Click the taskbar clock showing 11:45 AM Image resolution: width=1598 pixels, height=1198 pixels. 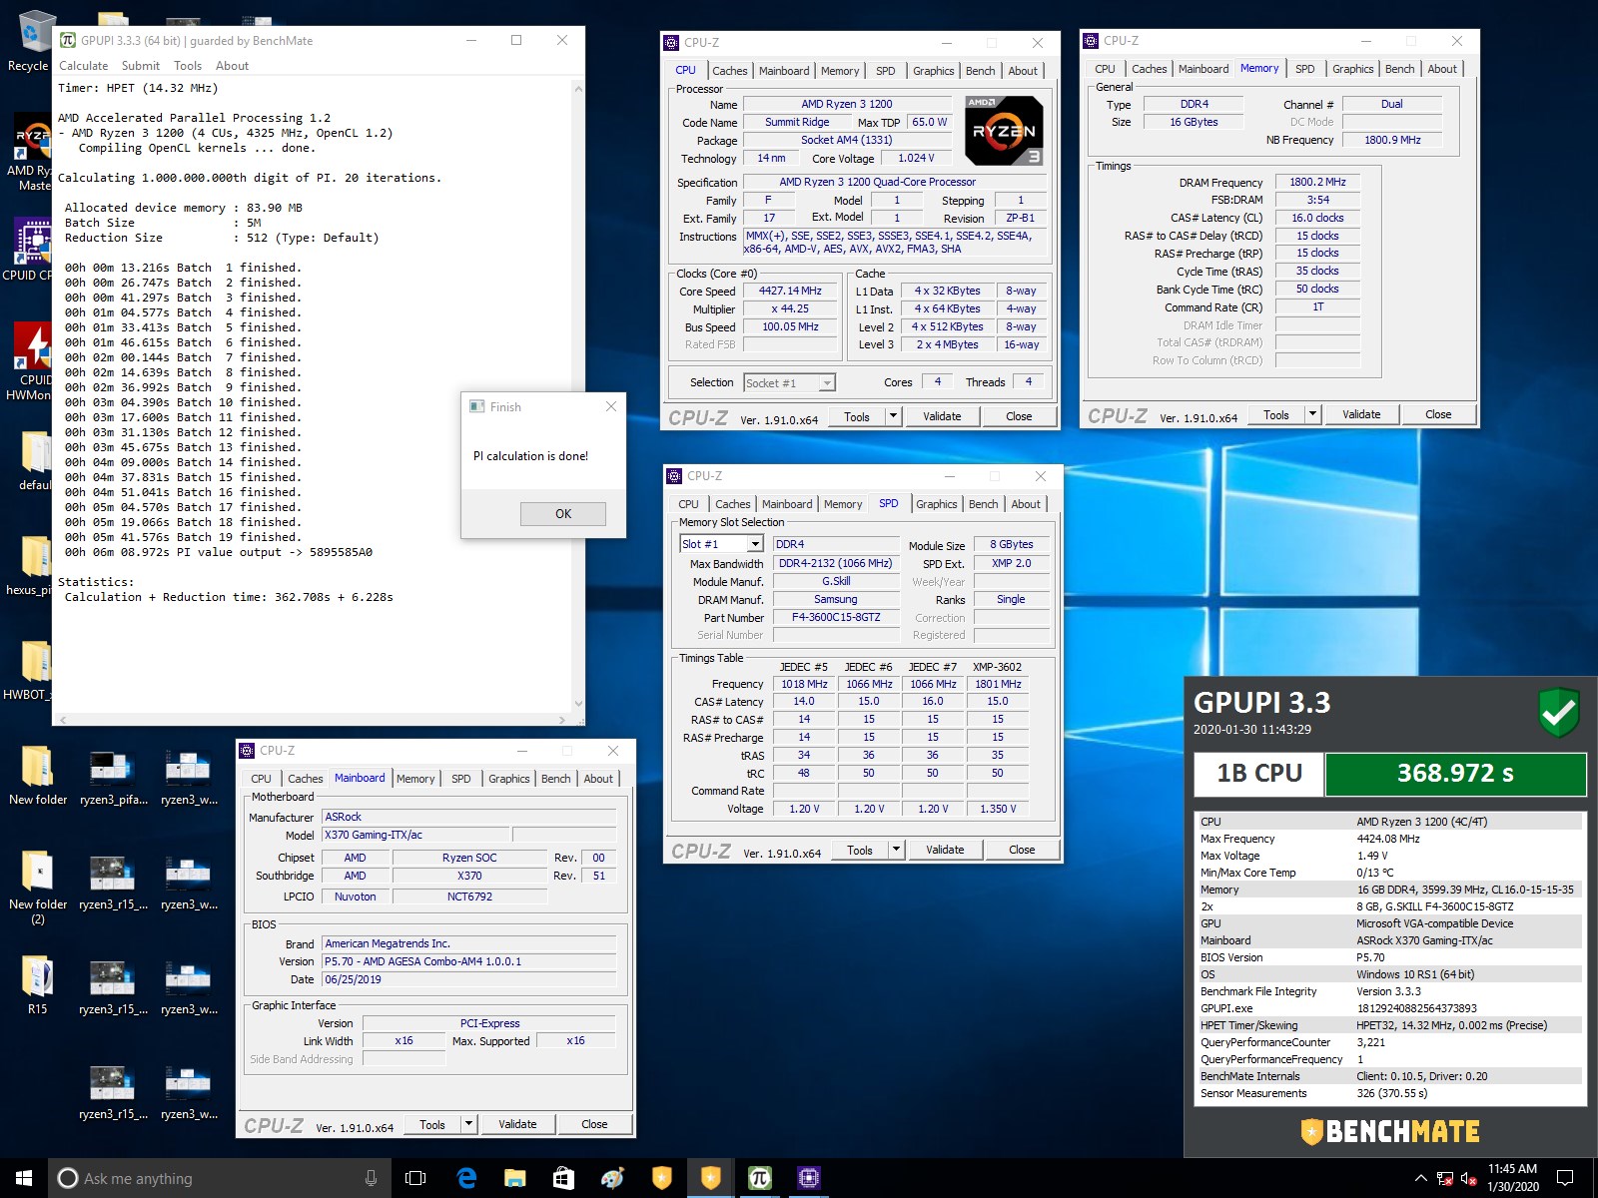(x=1513, y=1178)
